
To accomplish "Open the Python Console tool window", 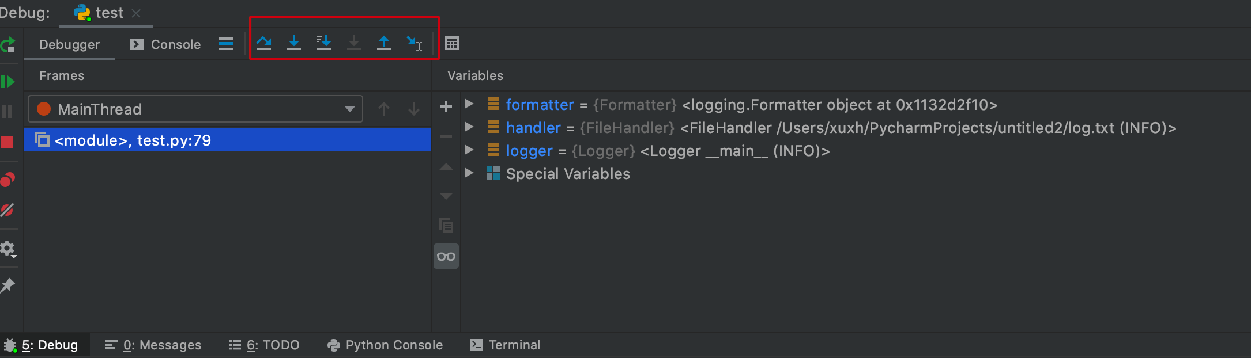I will 385,345.
